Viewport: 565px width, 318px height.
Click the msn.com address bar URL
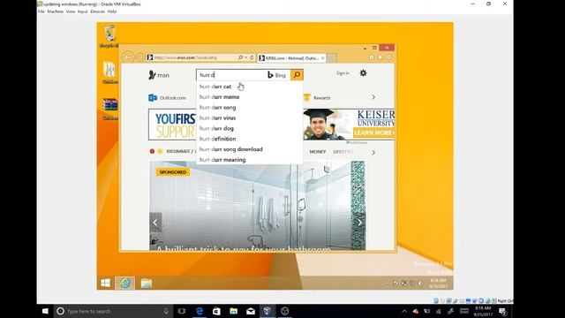(x=186, y=57)
